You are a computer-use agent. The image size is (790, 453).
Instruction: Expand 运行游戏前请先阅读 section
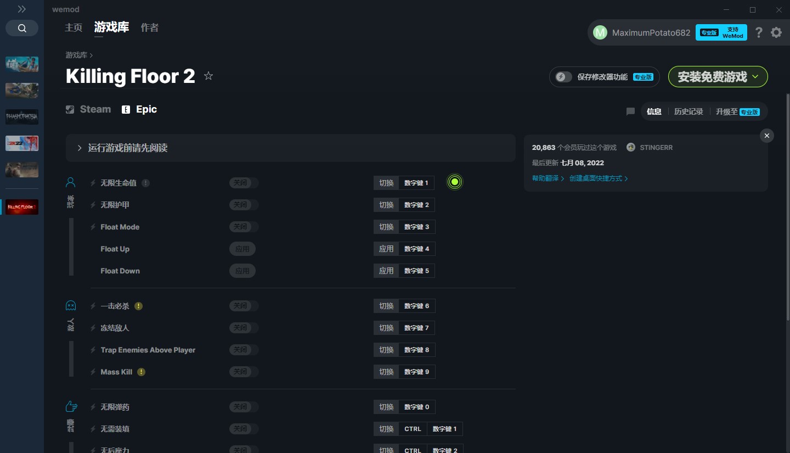[291, 148]
